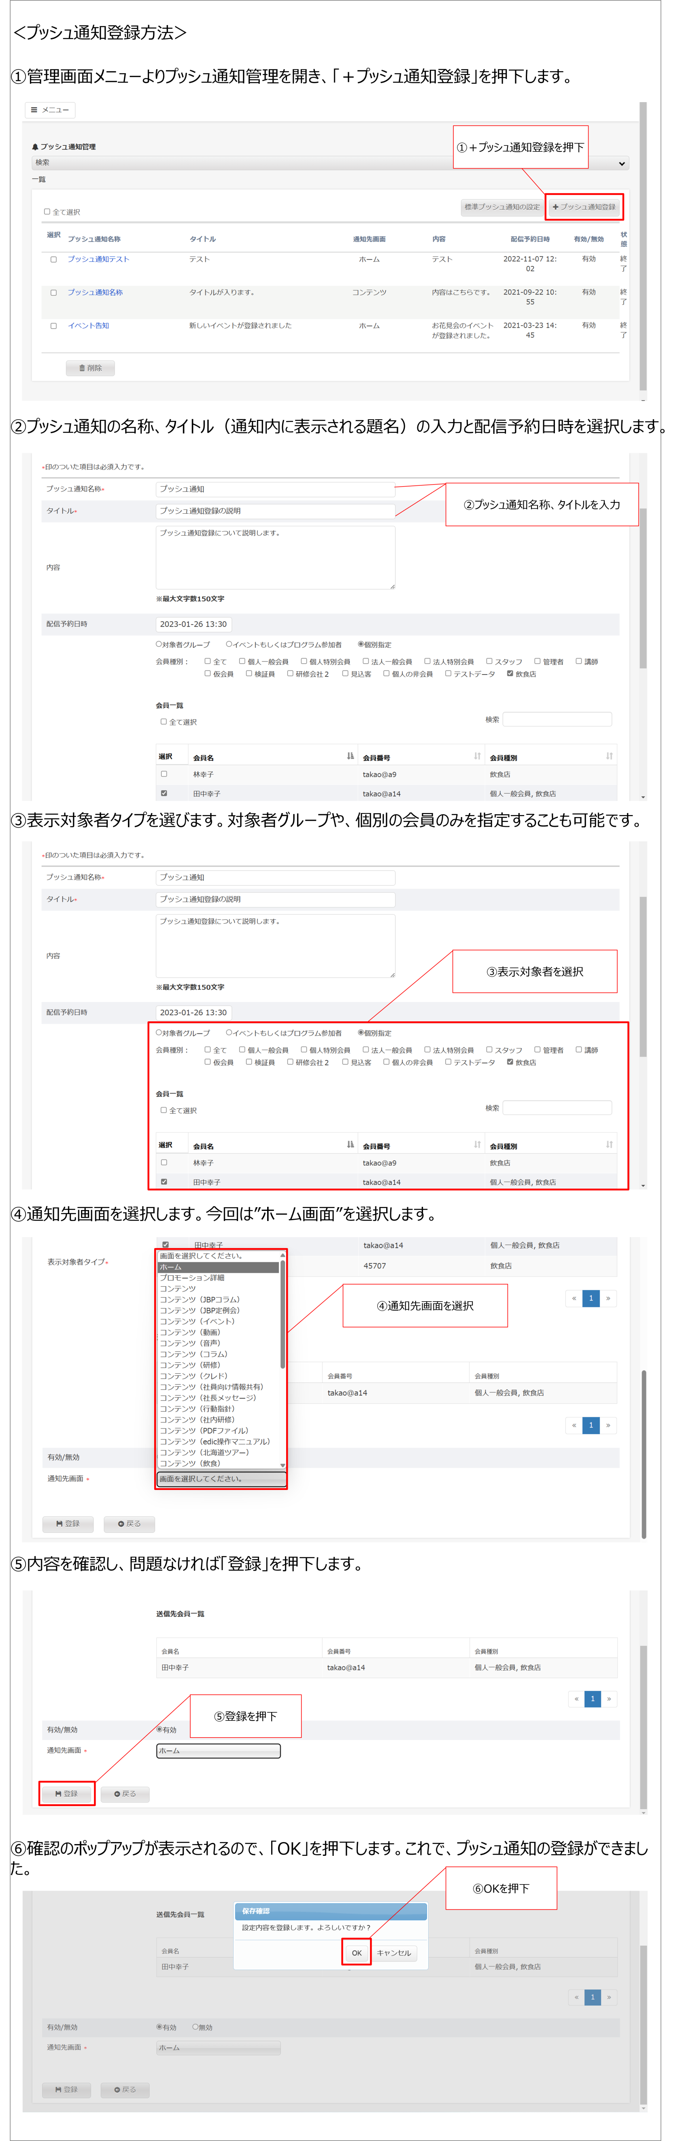Select 対象者グループ radio in step ② screenshot
The height and width of the screenshot is (2141, 680).
[x=159, y=644]
